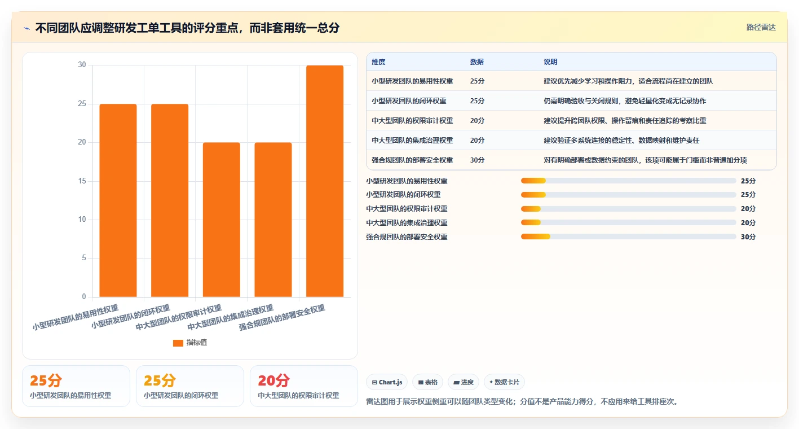The image size is (799, 429).
Task: Click the 数据 column header
Action: pyautogui.click(x=476, y=62)
